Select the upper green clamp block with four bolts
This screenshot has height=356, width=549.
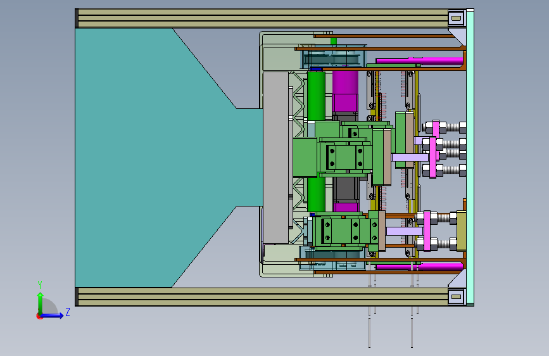(345, 156)
